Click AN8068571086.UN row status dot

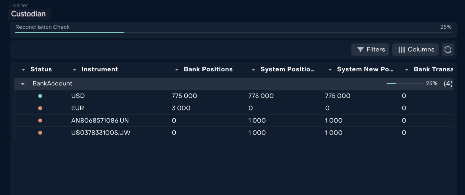coord(40,121)
